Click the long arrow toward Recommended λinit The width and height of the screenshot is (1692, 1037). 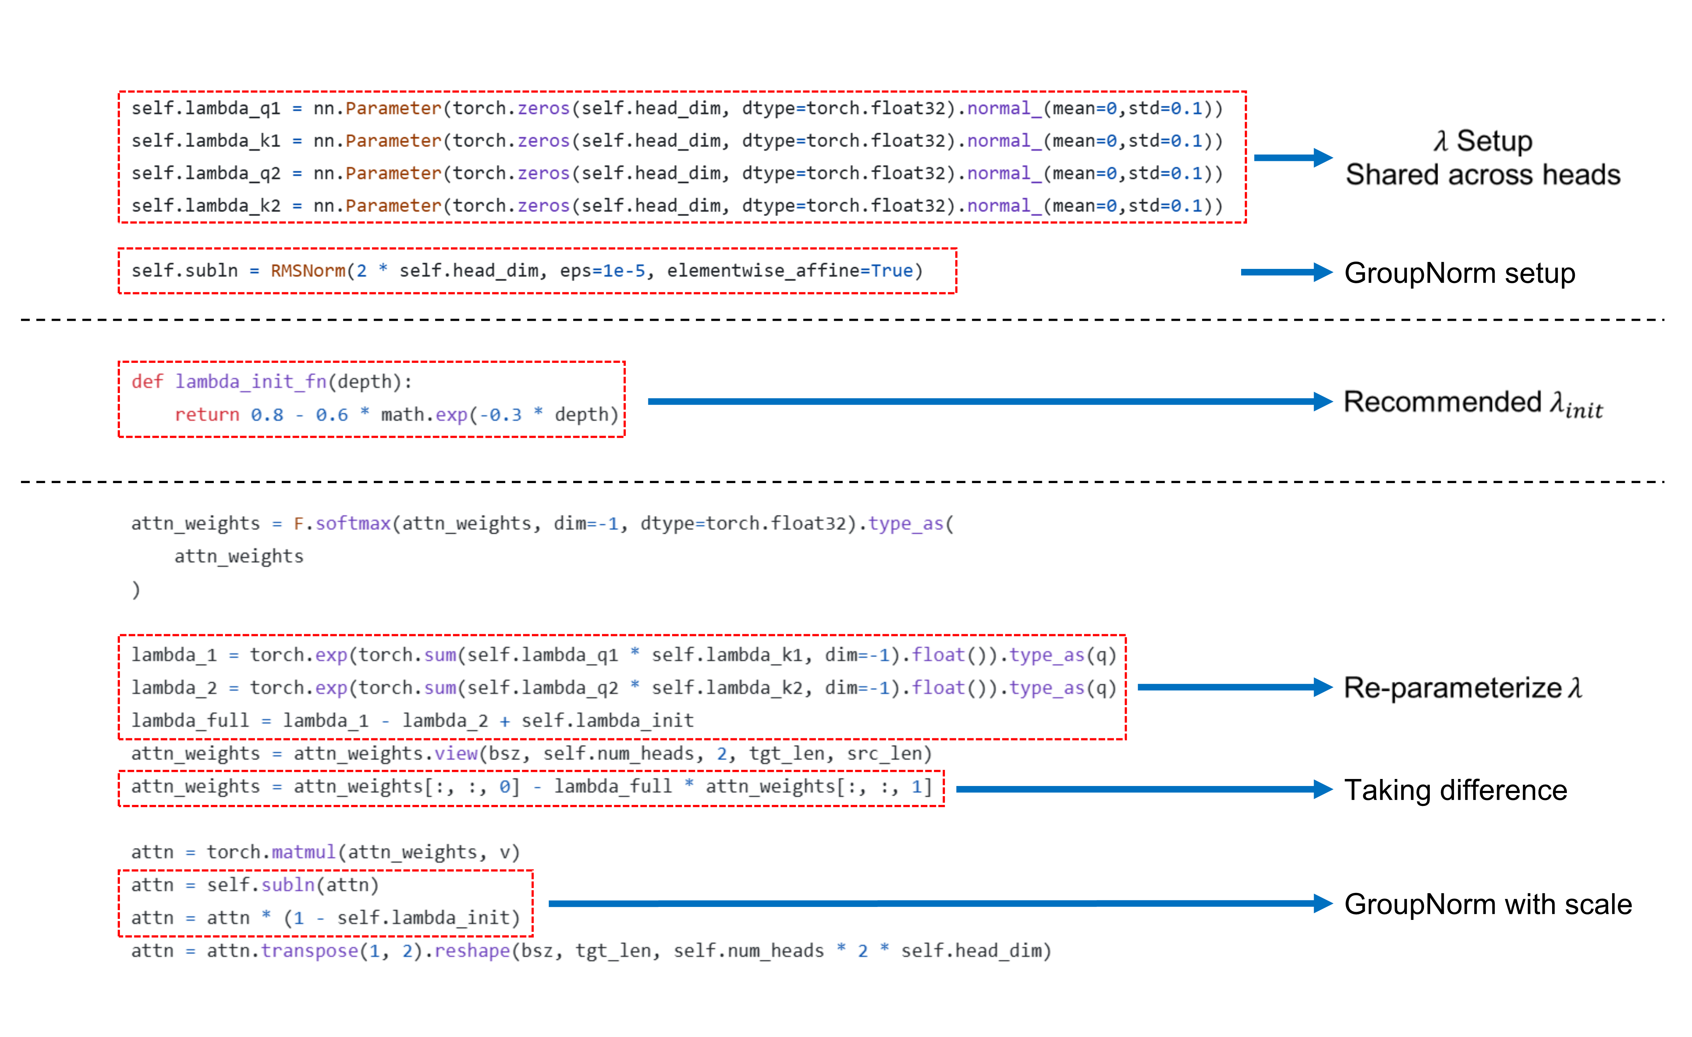tap(989, 402)
